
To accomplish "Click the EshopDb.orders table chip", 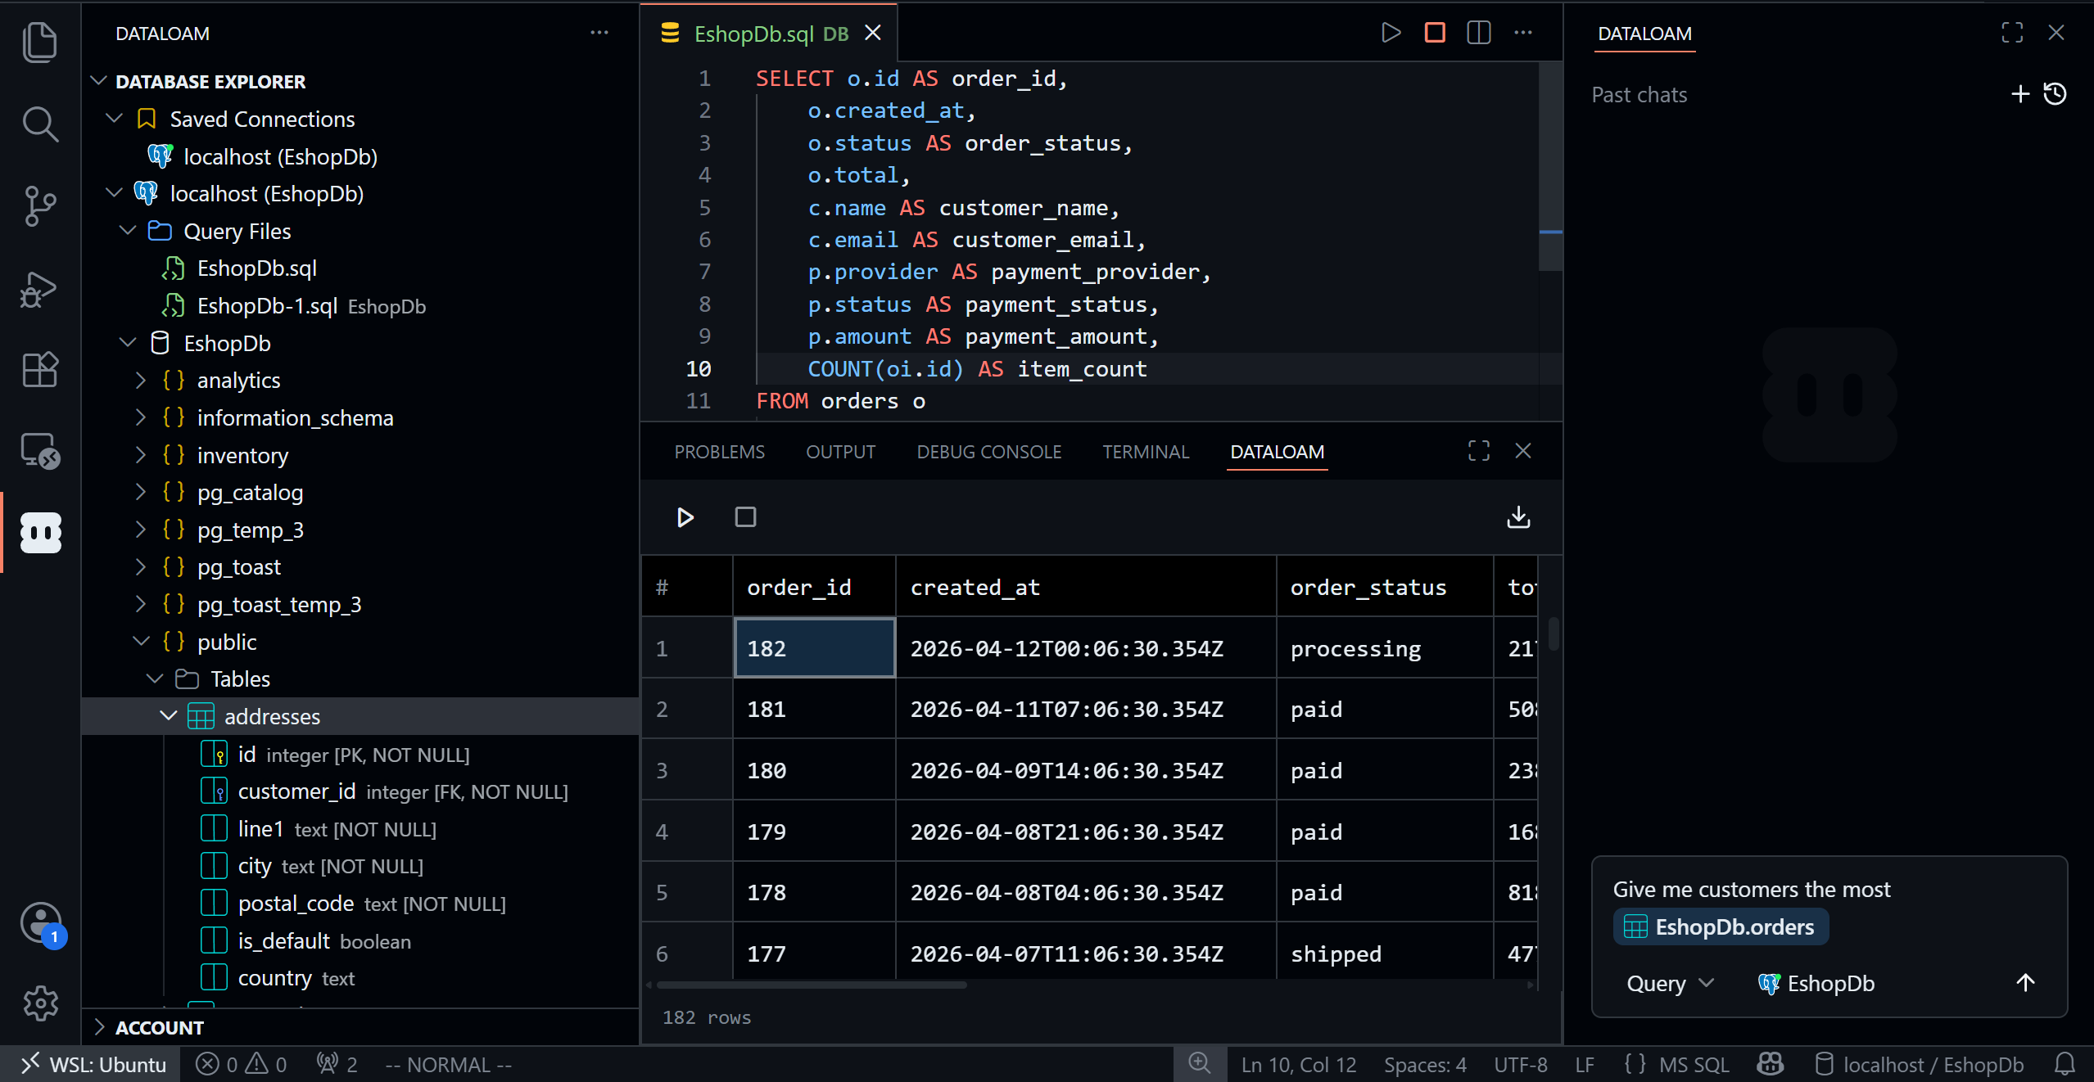I will (1720, 926).
